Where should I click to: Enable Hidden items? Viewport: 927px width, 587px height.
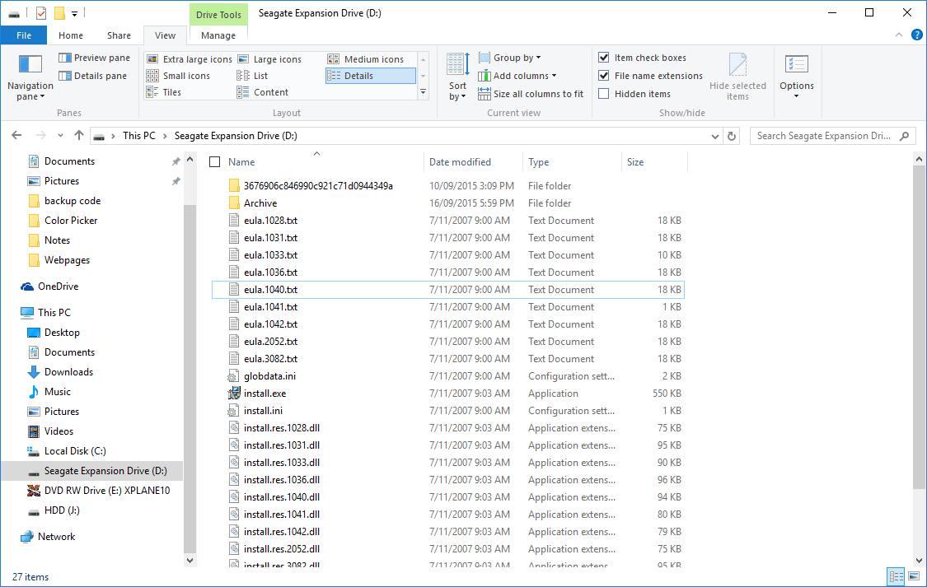pos(606,93)
